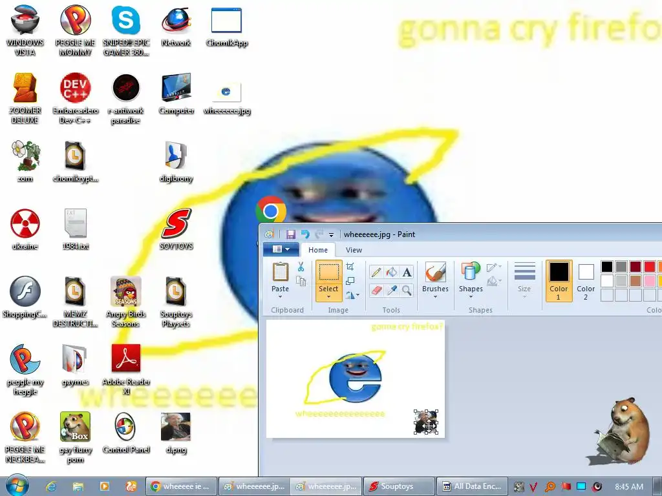Switch to the View ribbon tab
This screenshot has width=662, height=496.
click(x=354, y=250)
